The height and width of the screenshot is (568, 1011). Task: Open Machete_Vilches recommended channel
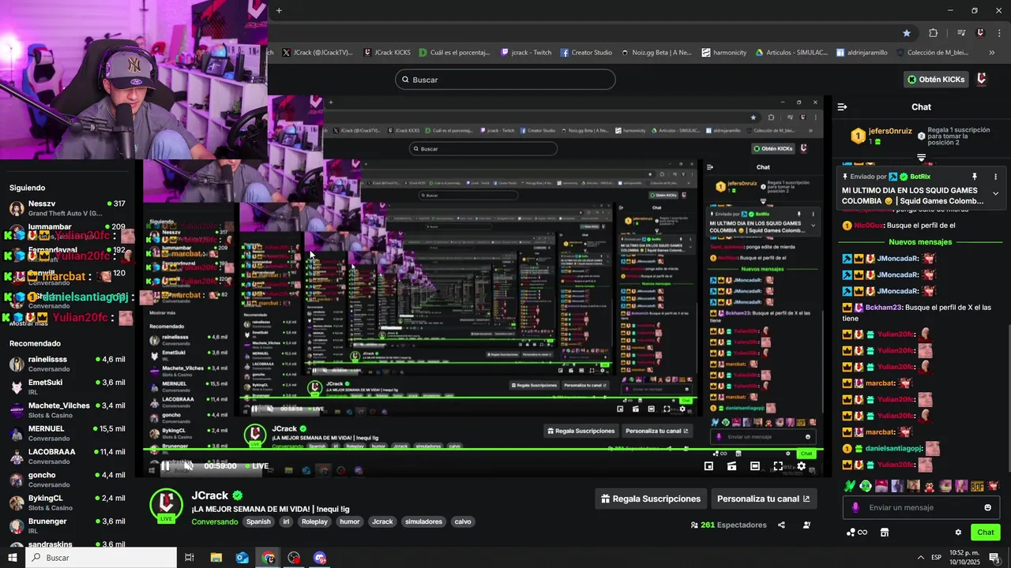67,409
